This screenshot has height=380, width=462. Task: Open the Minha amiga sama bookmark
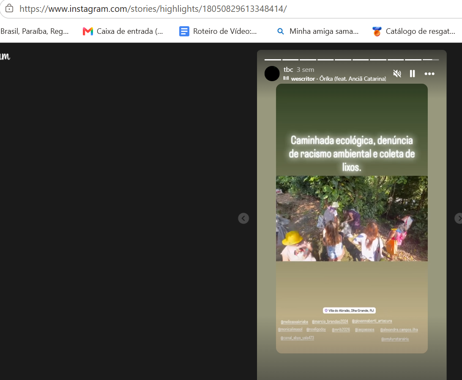click(x=318, y=31)
